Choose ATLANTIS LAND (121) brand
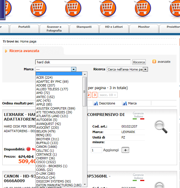 59,116
